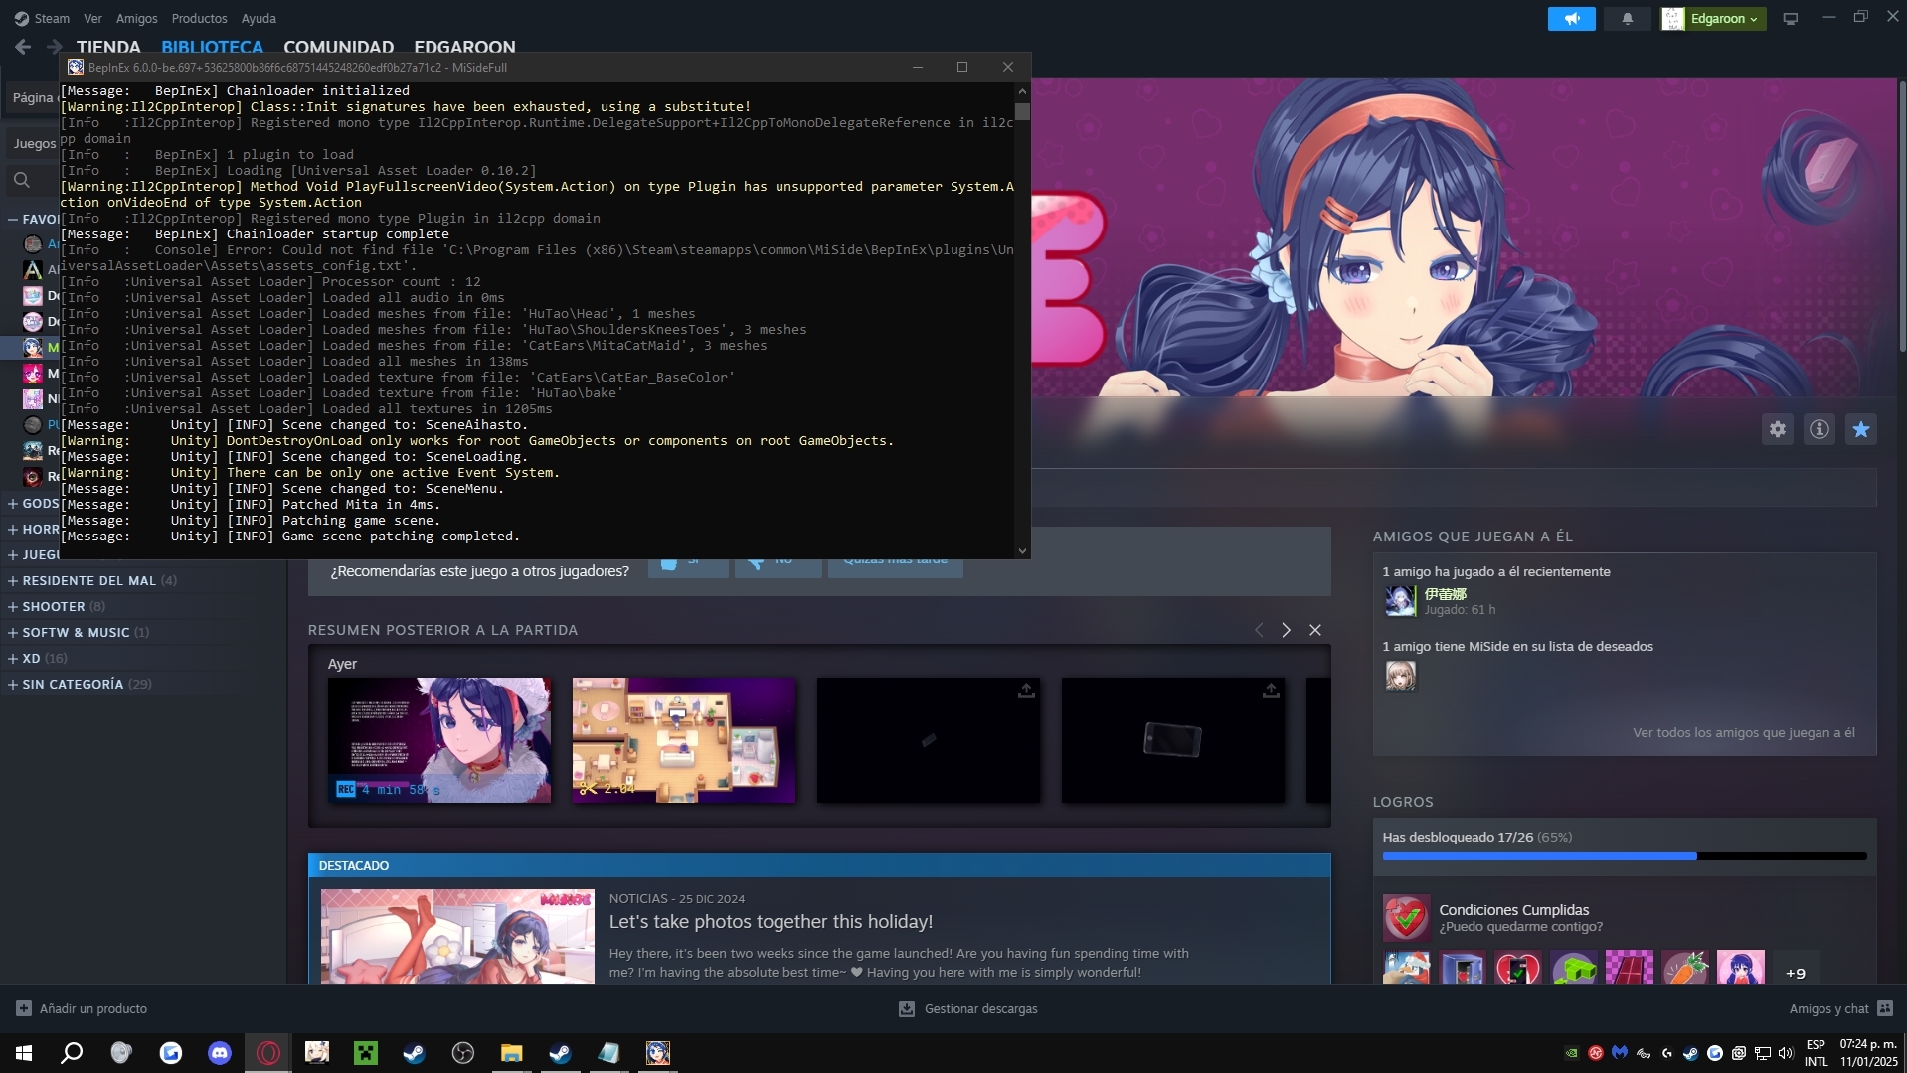This screenshot has width=1907, height=1073.
Task: Open the Windows Start menu
Action: pos(24,1053)
